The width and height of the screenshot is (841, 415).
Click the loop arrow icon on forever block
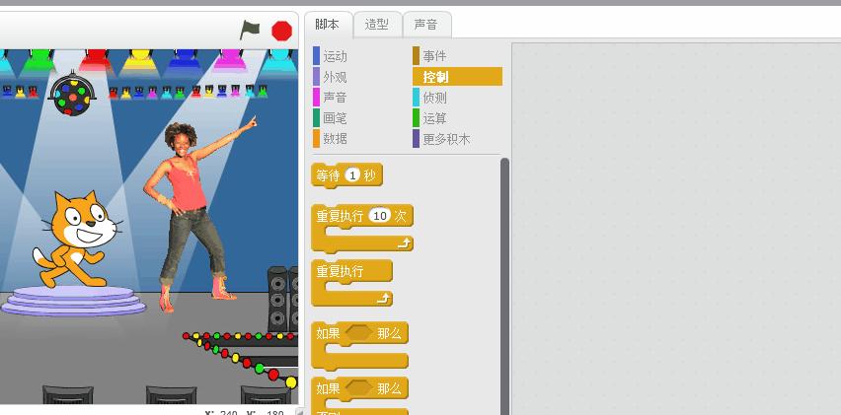[x=384, y=299]
